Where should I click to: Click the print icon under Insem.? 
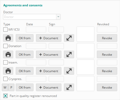[x=8, y=71]
